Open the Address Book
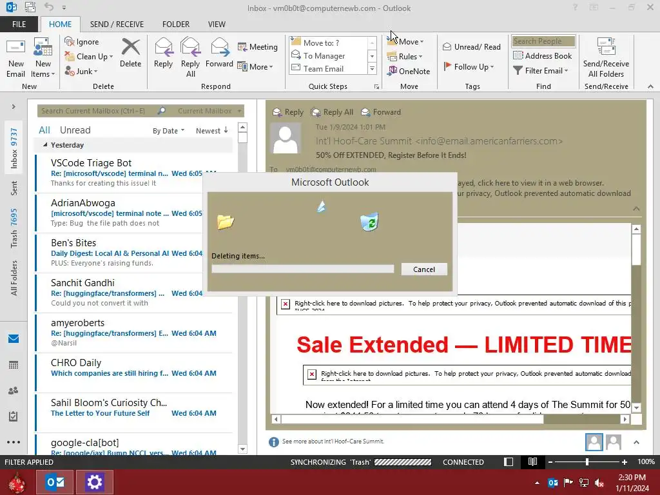The width and height of the screenshot is (660, 495). click(543, 55)
